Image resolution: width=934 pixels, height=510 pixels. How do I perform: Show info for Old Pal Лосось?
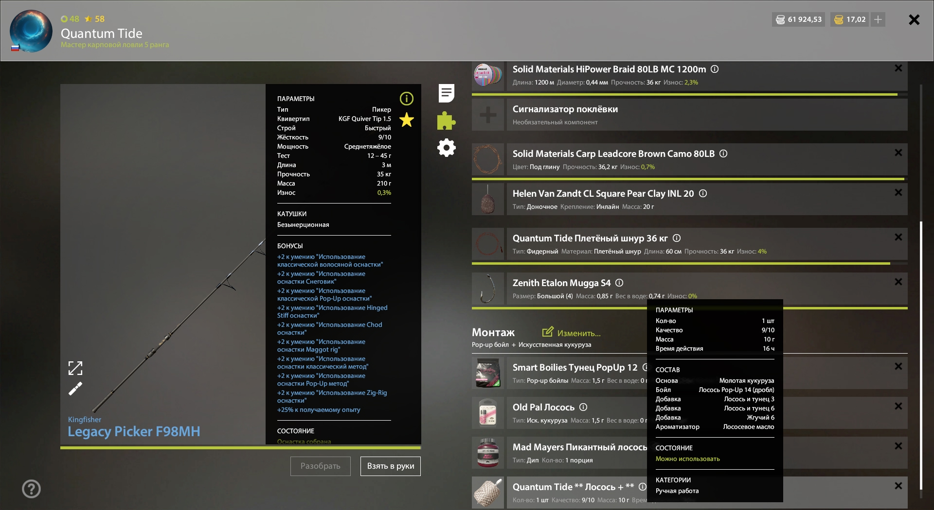pos(583,407)
